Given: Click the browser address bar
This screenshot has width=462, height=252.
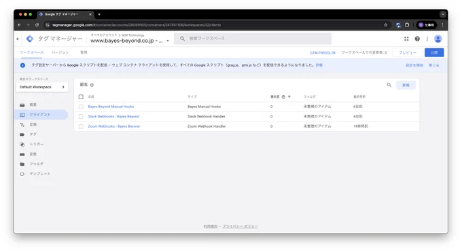Looking at the screenshot, I should (217, 25).
